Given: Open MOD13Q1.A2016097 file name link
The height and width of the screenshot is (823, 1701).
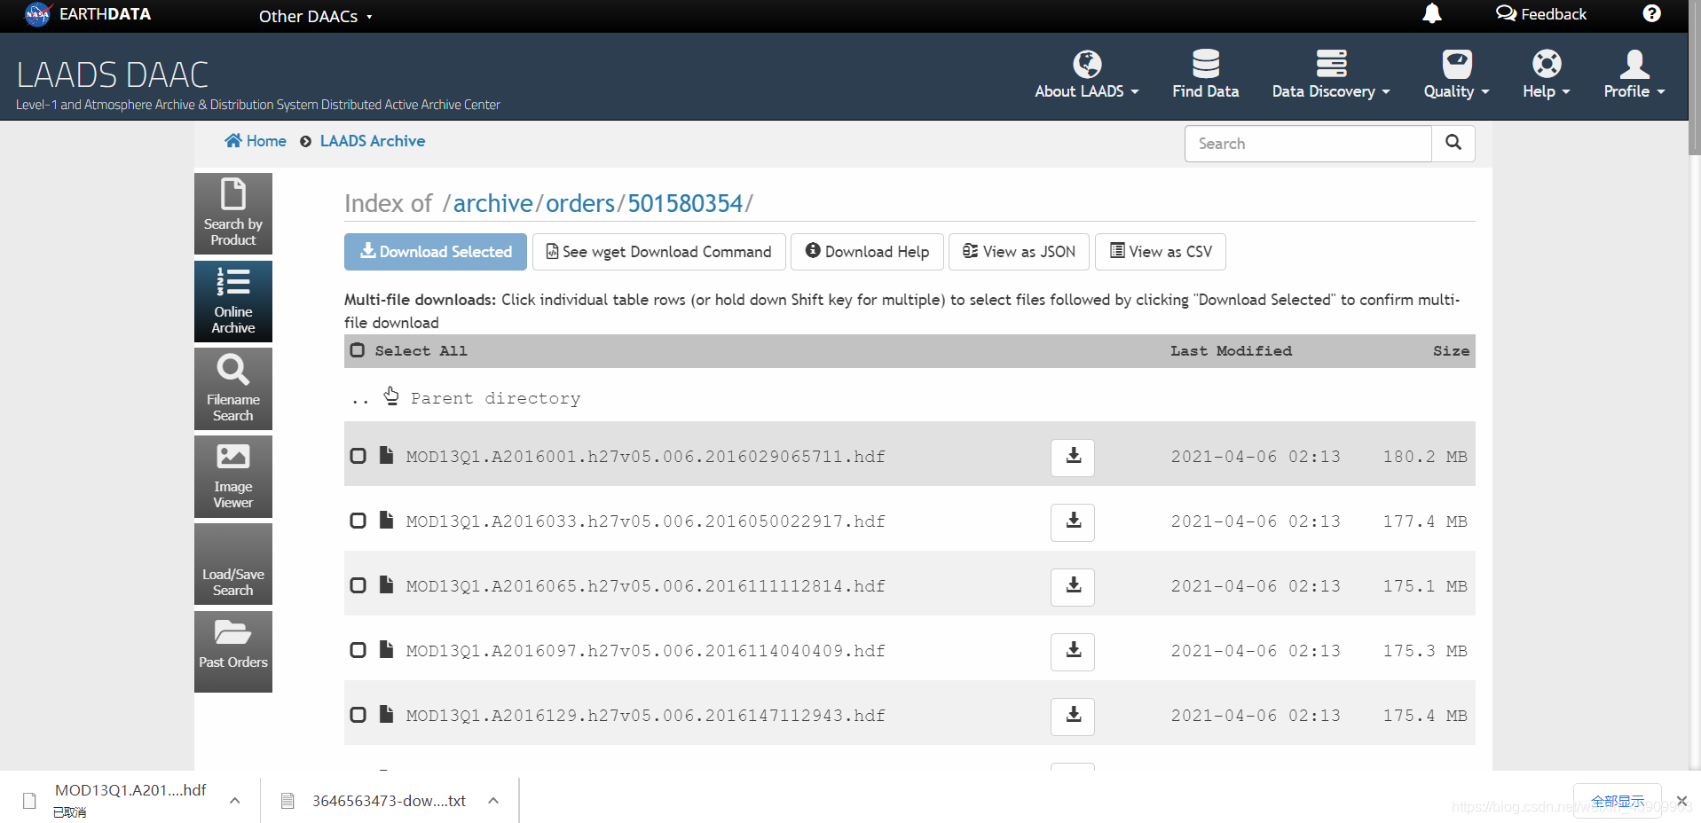Looking at the screenshot, I should click(x=645, y=651).
